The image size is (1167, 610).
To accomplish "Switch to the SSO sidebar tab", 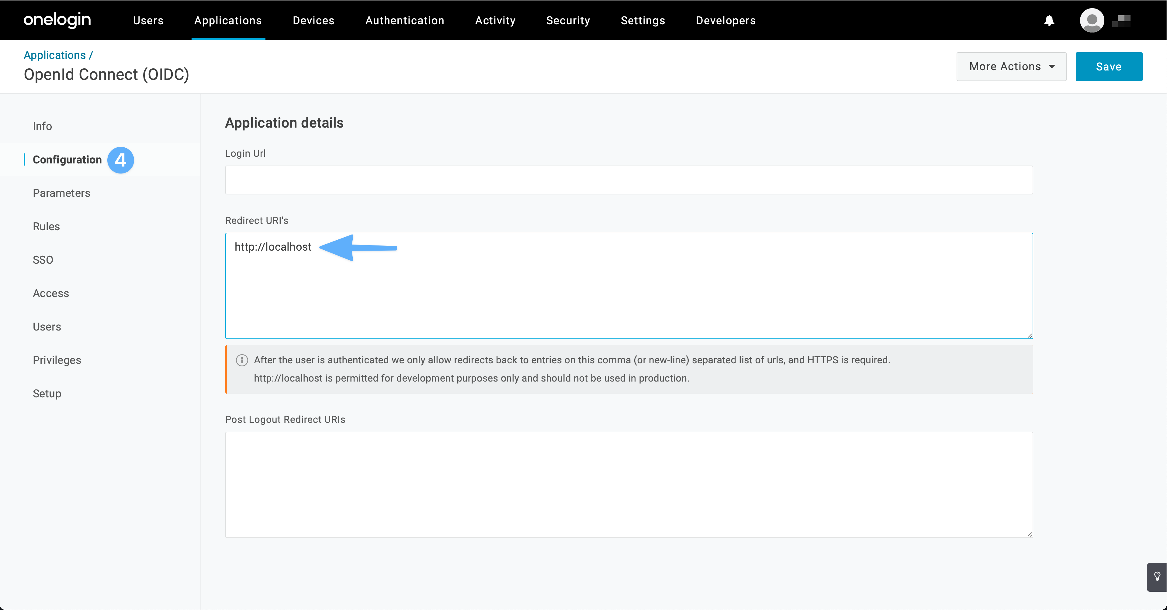I will tap(43, 260).
